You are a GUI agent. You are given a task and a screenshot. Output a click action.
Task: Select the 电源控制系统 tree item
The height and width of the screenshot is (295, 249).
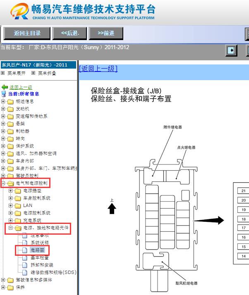[37, 213]
